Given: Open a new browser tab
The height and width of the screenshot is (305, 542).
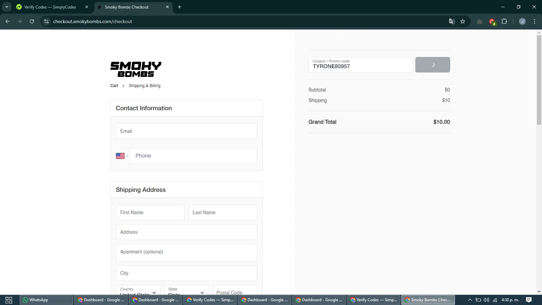Looking at the screenshot, I should point(180,7).
